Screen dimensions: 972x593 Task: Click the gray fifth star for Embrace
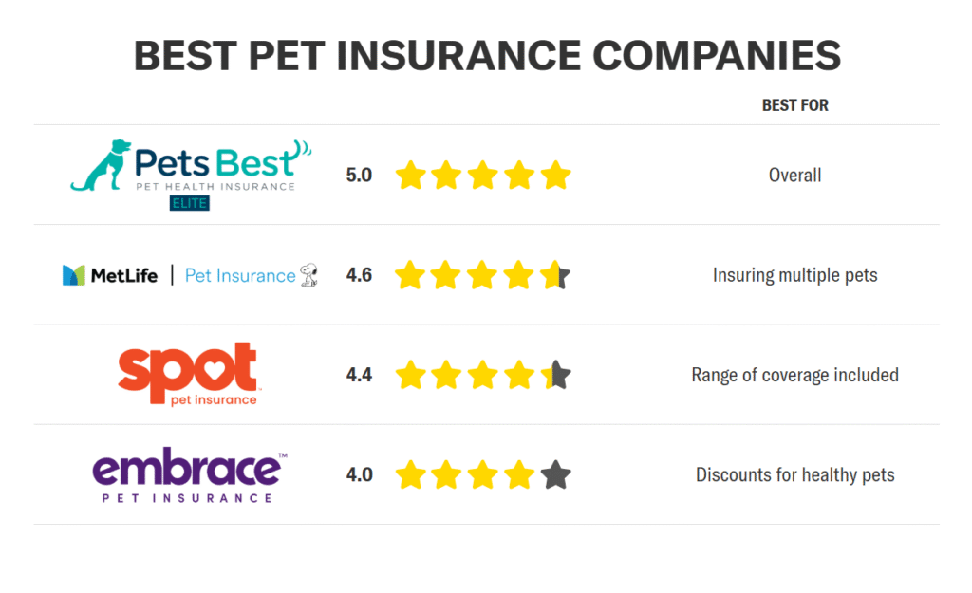555,474
